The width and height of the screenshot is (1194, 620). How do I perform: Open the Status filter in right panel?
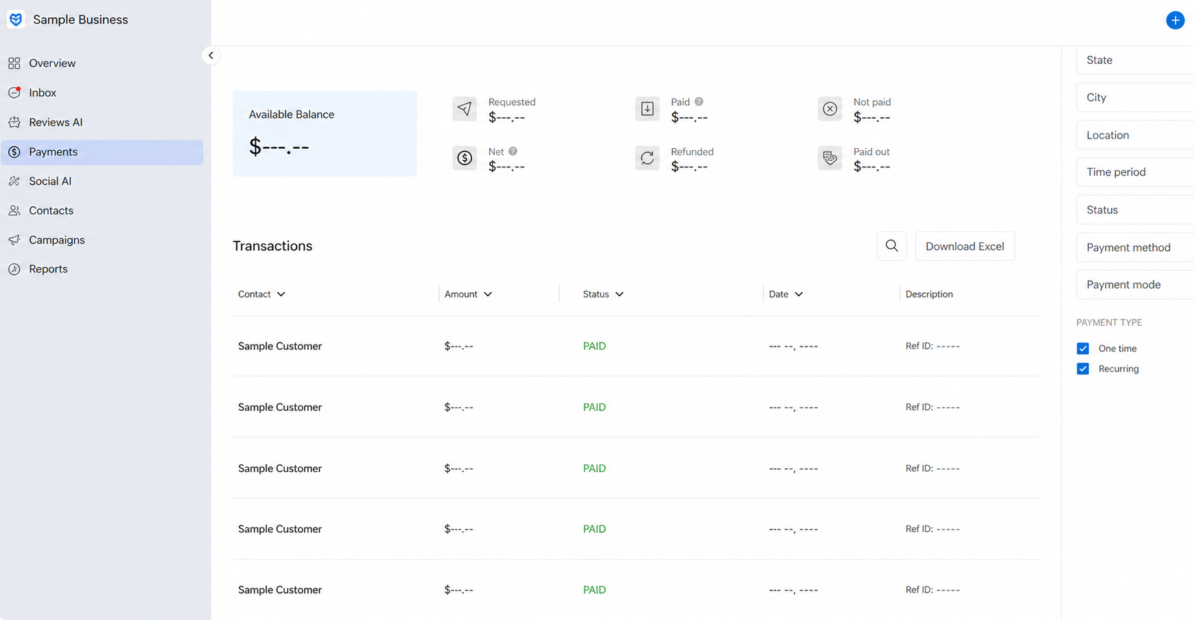coord(1135,210)
